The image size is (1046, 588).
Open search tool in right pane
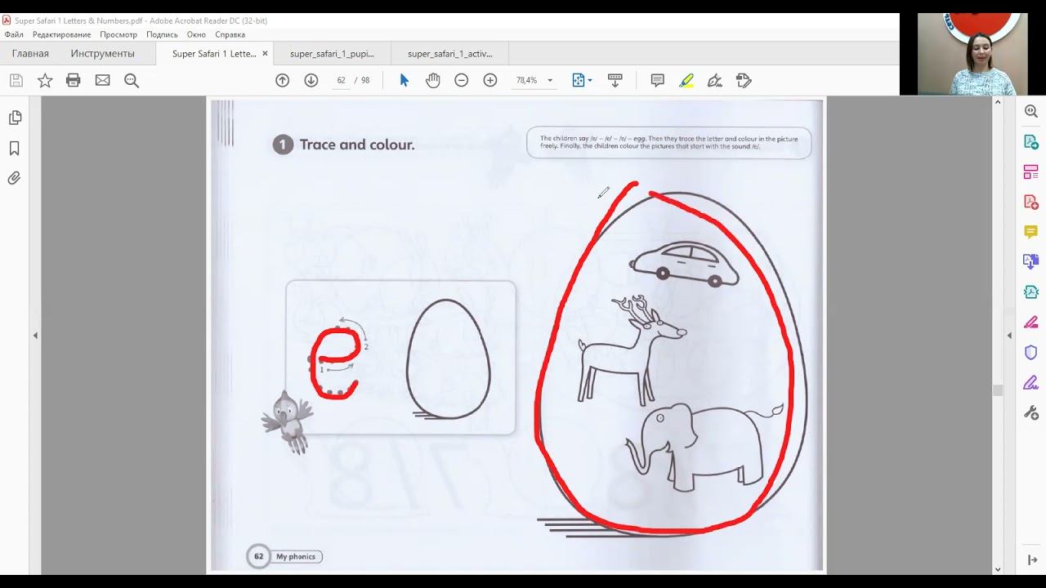(x=1031, y=112)
